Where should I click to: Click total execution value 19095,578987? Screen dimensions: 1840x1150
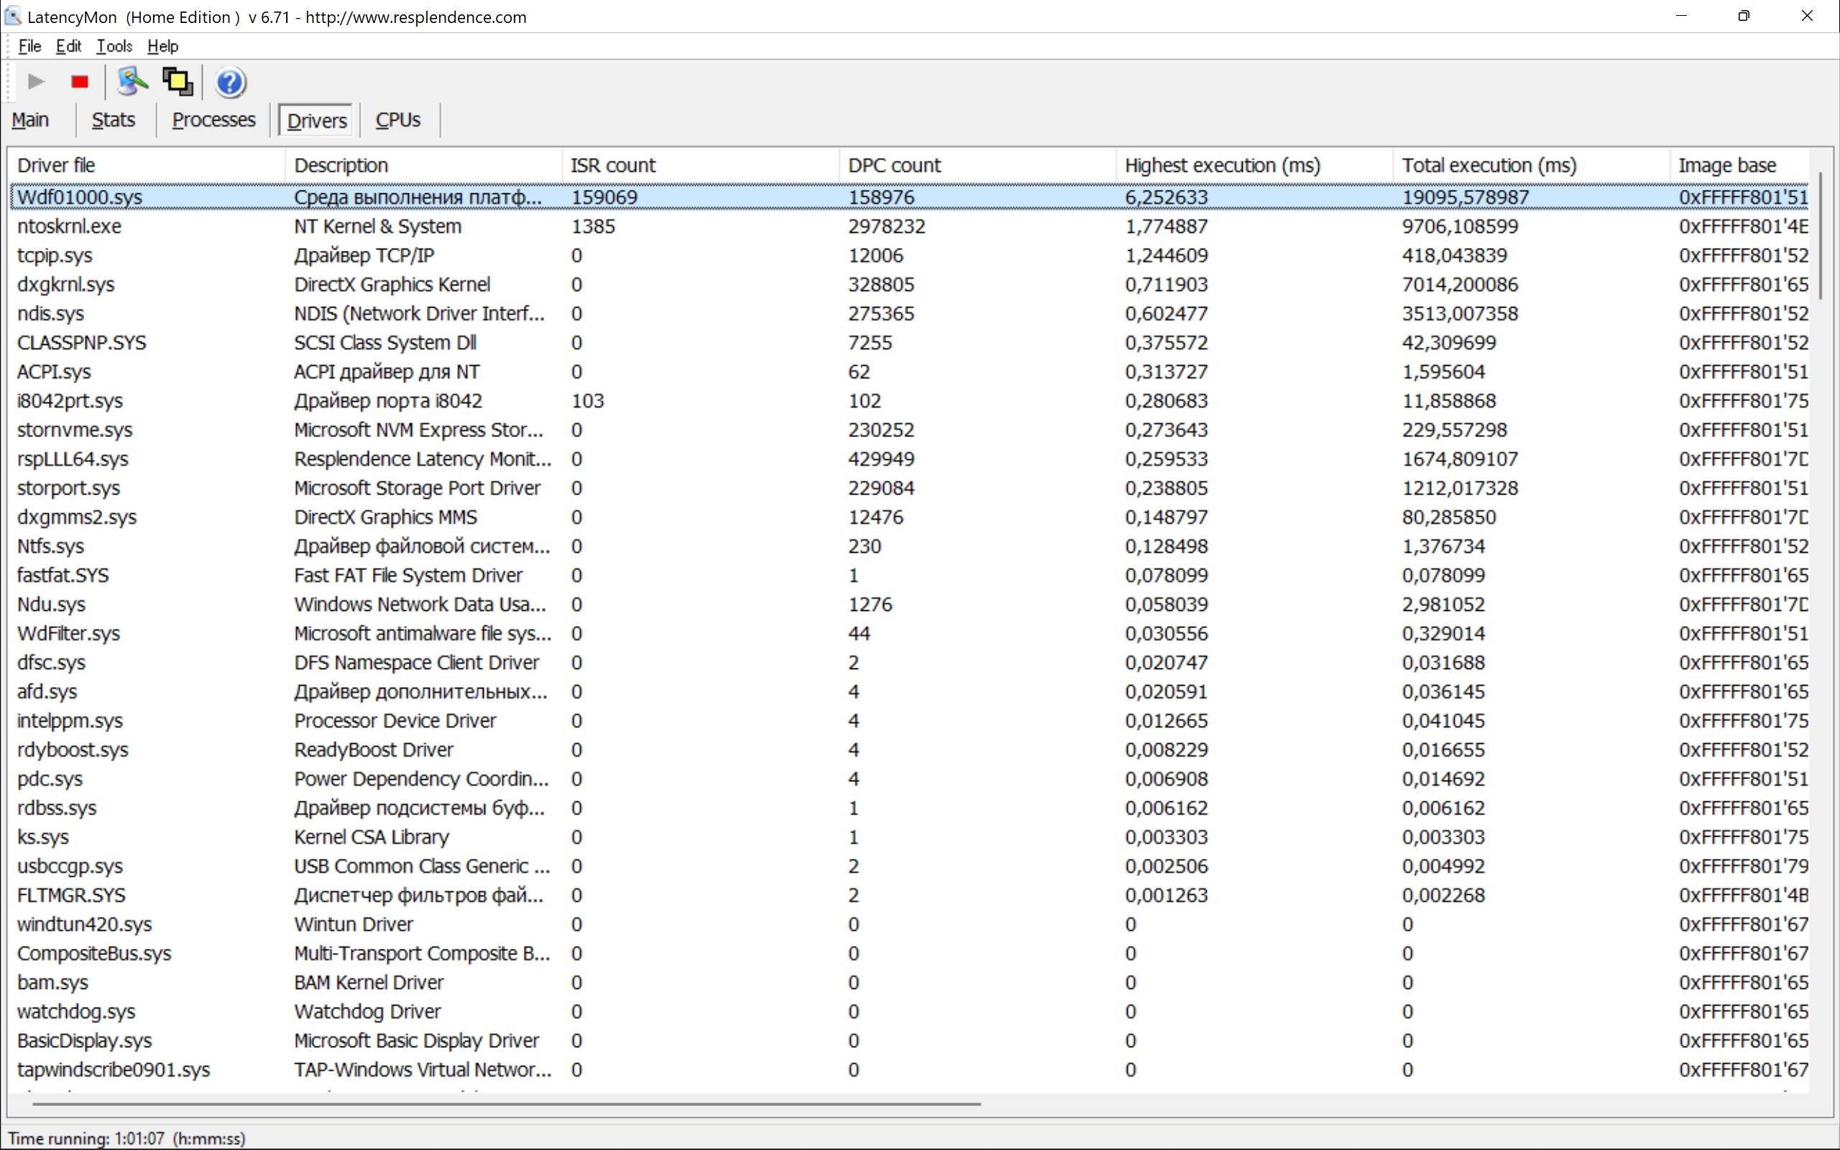click(1465, 197)
